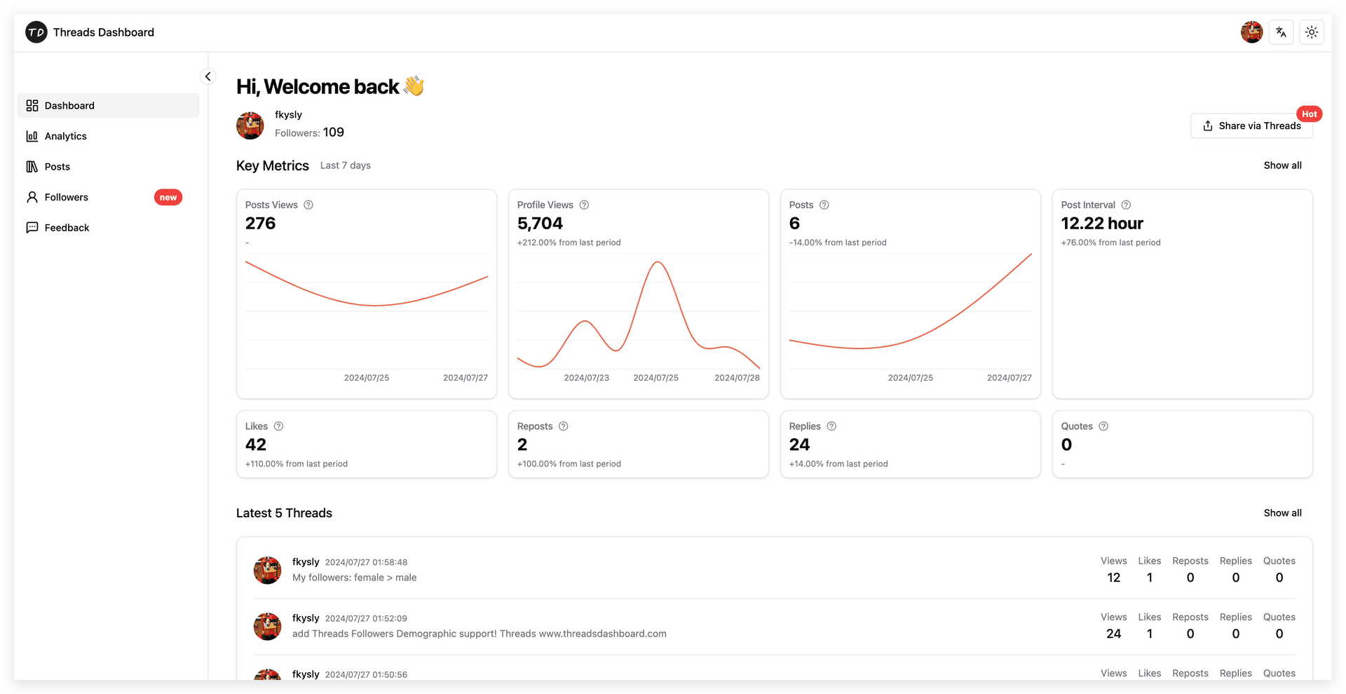Click the Analytics bar chart icon
Screen dimensions: 1346x694
click(32, 136)
